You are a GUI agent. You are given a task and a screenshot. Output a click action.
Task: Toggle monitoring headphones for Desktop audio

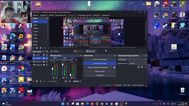click(56, 78)
